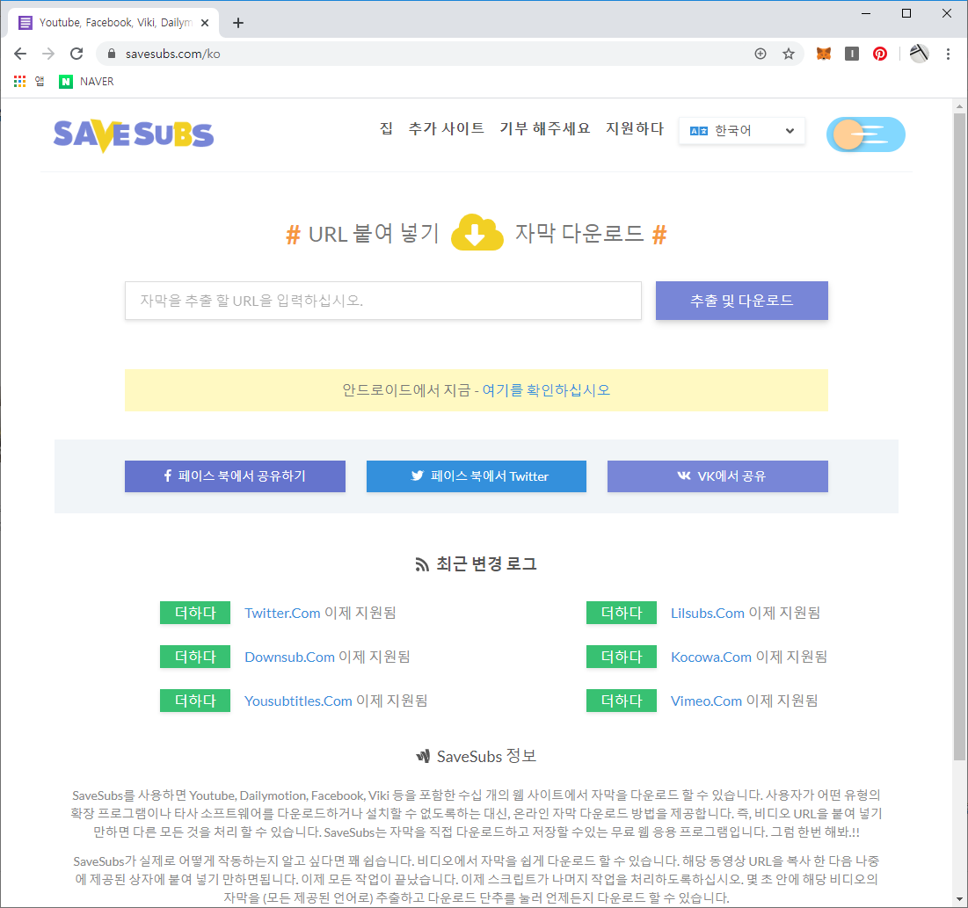Image resolution: width=968 pixels, height=908 pixels.
Task: Open the Chrome three-dot menu
Action: [x=948, y=54]
